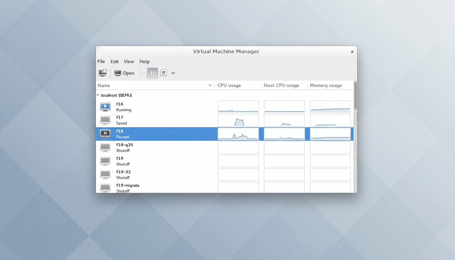455x260 pixels.
Task: Click the Shut Down toolbar icon
Action: [164, 73]
